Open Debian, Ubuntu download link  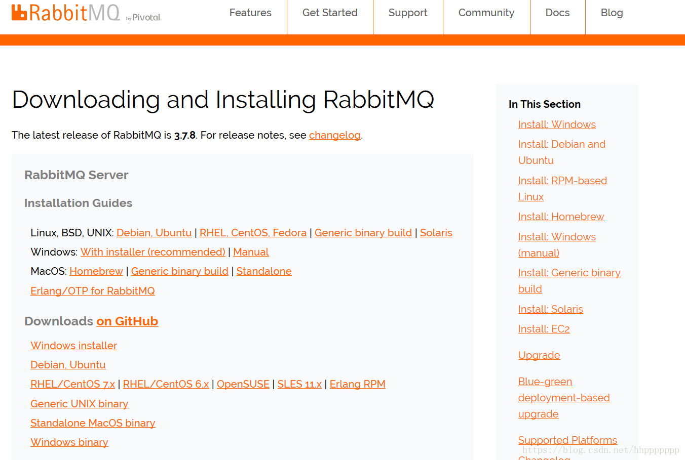point(68,365)
